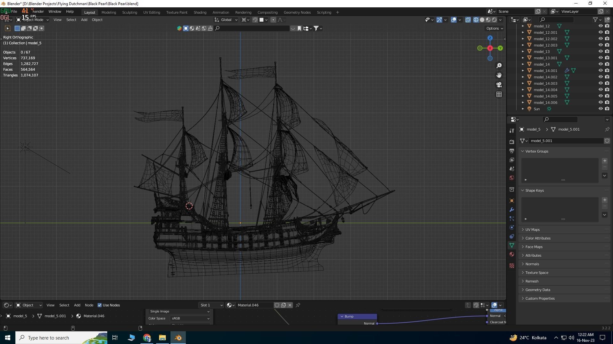Screen dimensions: 613x344
Task: Open the viewport Options dropdown
Action: click(x=494, y=28)
